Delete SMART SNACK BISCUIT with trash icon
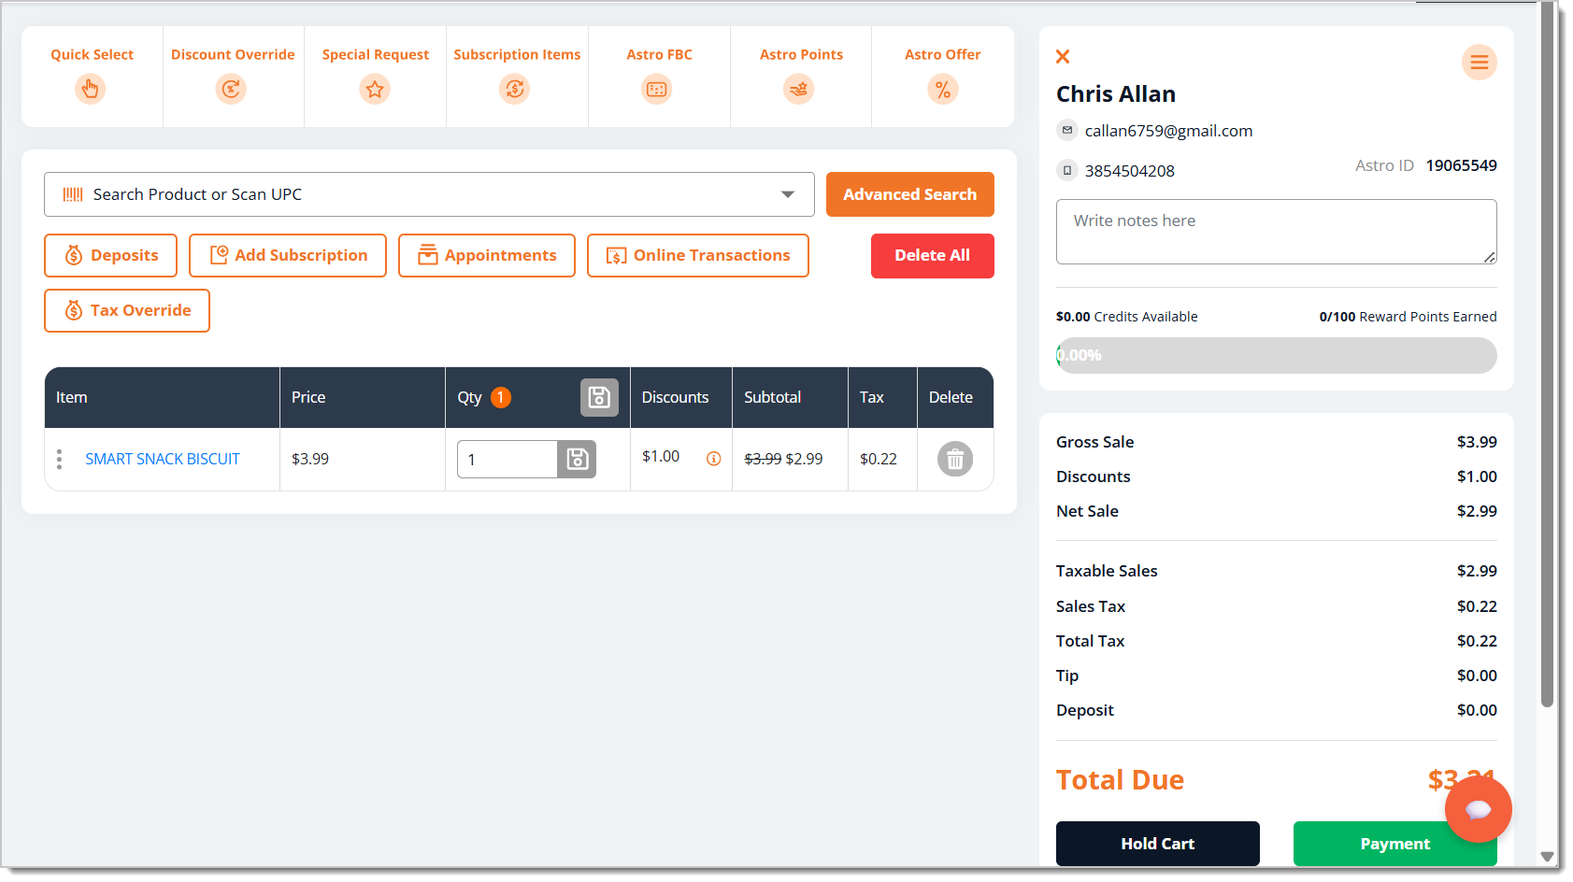The image size is (1573, 882). 955,459
